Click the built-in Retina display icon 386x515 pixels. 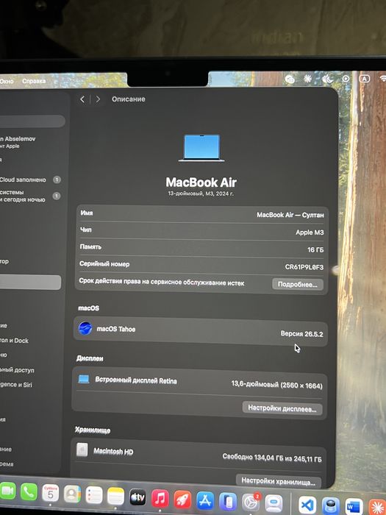coord(84,379)
